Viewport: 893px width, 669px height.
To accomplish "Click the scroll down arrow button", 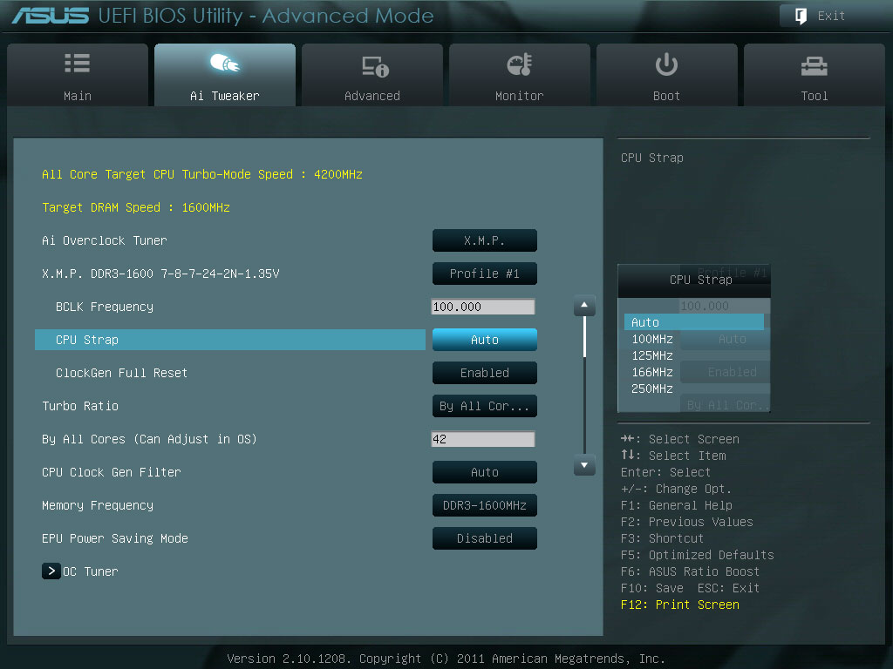I will tap(584, 466).
